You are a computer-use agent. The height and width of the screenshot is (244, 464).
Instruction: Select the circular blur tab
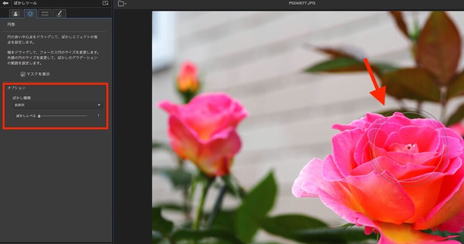click(30, 14)
